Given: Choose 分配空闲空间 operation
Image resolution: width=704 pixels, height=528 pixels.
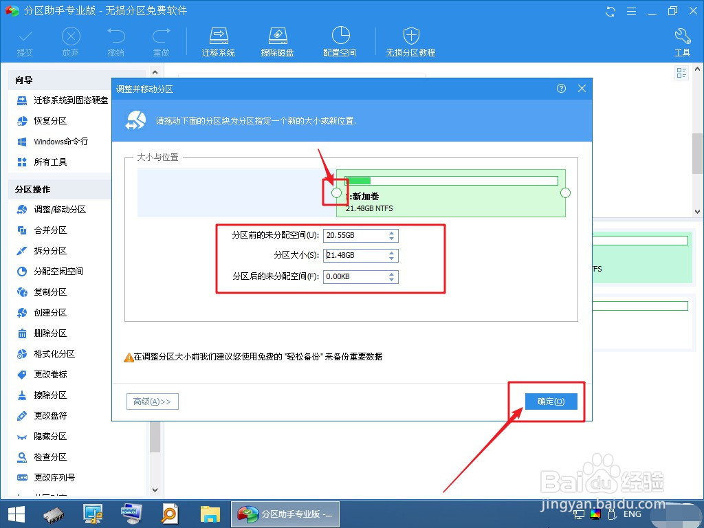Looking at the screenshot, I should pyautogui.click(x=49, y=272).
